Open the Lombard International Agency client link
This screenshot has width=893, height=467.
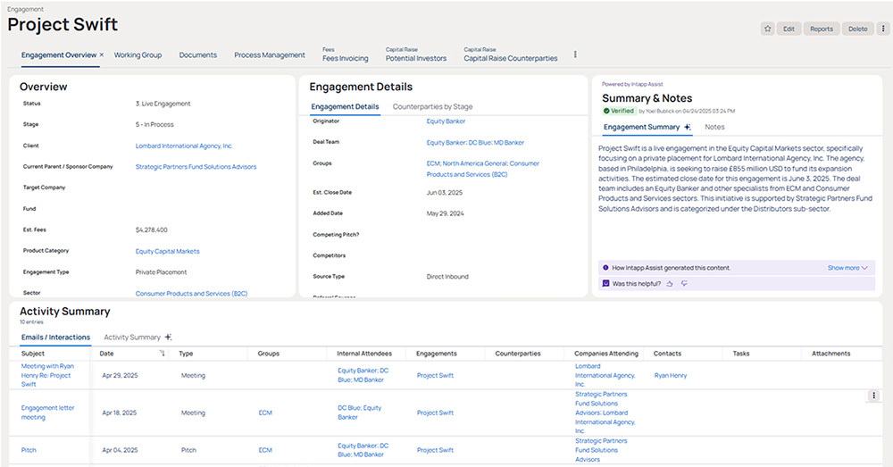(x=183, y=146)
